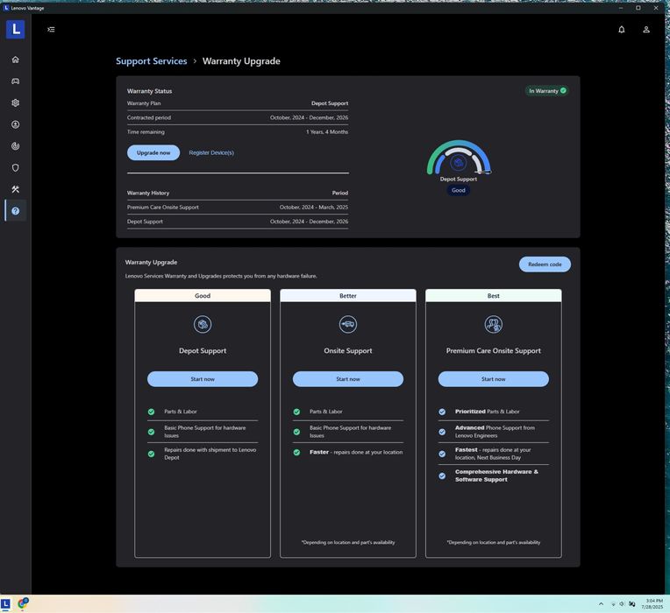
Task: Click check mark beside Faster repairs feature
Action: [x=296, y=452]
